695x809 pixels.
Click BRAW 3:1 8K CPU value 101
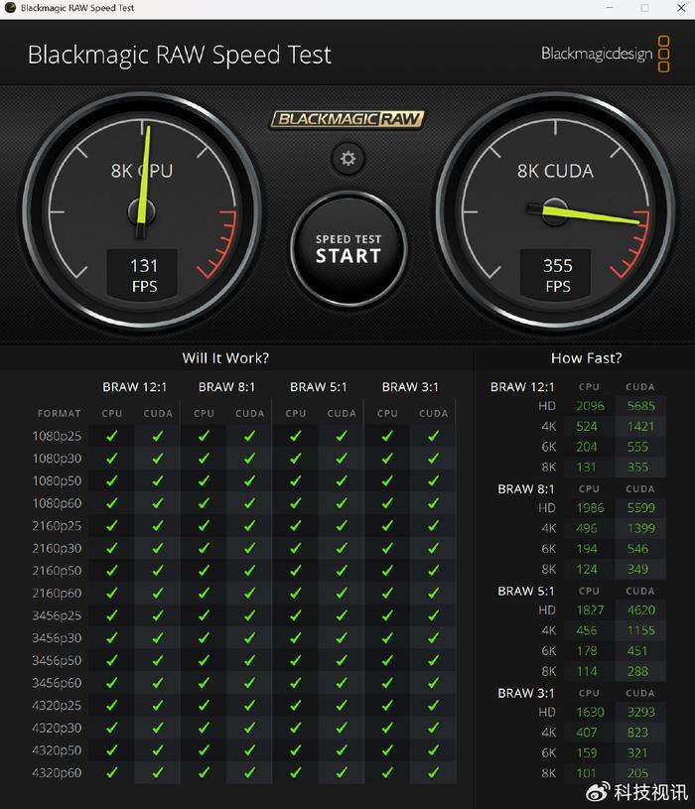point(586,773)
